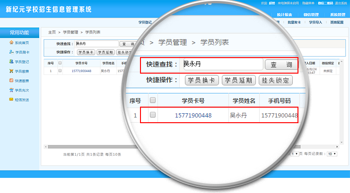Click the vertical scrollbar's down arrow

(341, 142)
